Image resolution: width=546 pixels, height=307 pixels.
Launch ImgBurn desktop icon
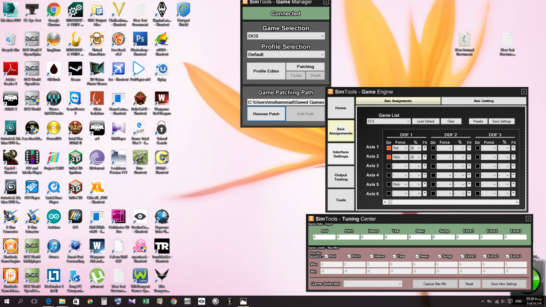(54, 42)
